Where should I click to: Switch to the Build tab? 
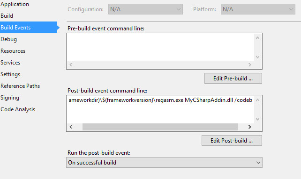point(7,16)
